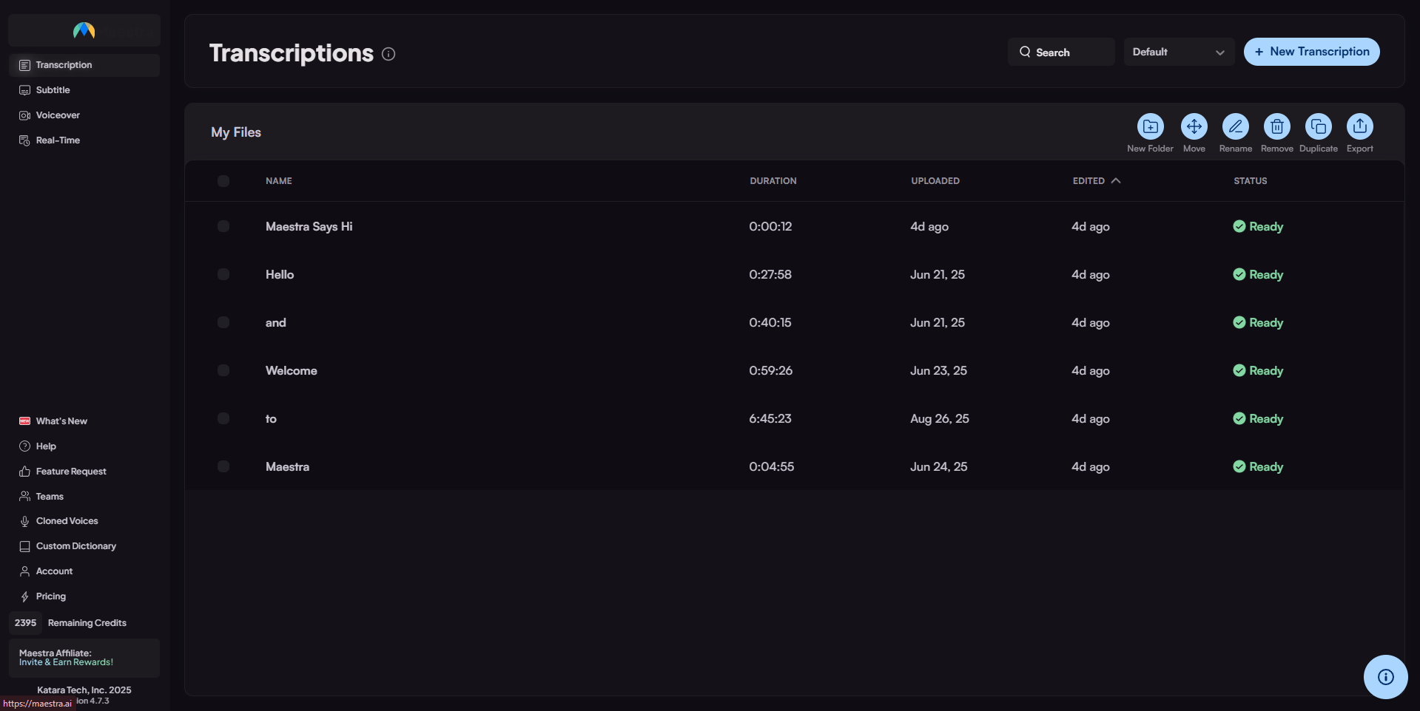Go to Voiceover in sidebar
1420x711 pixels.
click(58, 115)
